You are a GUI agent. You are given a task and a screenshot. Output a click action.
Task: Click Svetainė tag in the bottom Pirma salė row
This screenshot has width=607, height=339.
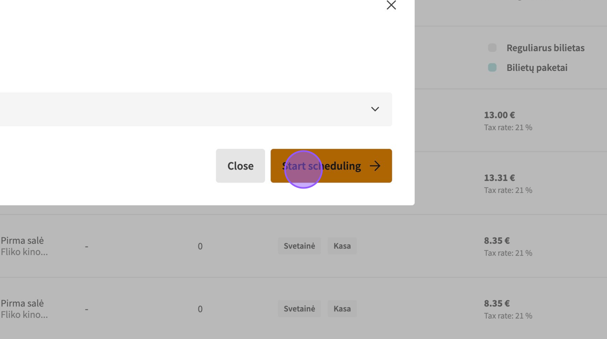point(299,309)
